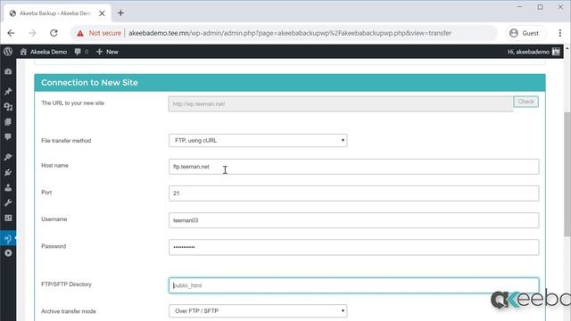
Task: Open the Guest profile button
Action: coord(525,33)
